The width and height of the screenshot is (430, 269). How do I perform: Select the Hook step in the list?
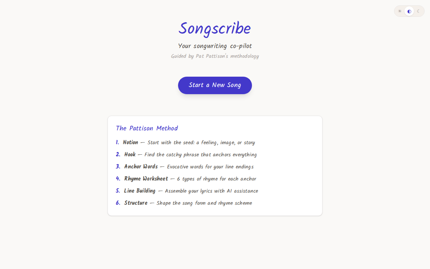tap(130, 154)
